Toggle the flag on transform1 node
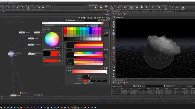 point(34,45)
